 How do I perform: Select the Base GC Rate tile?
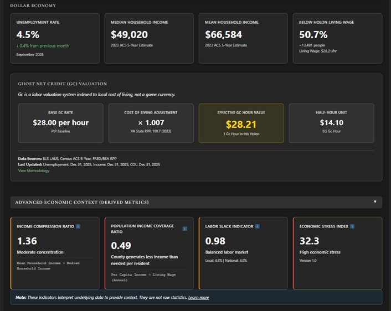click(60, 123)
